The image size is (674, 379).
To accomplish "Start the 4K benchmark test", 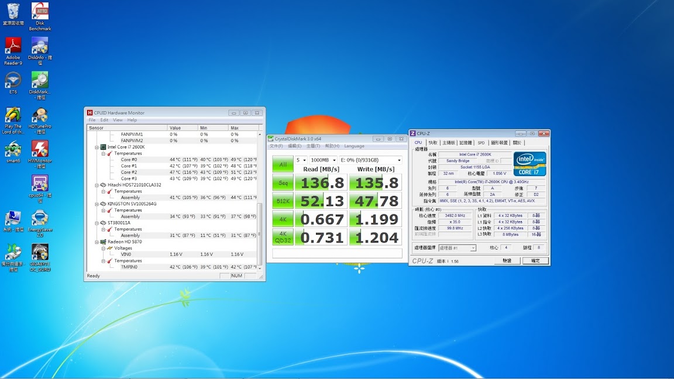I will 283,219.
